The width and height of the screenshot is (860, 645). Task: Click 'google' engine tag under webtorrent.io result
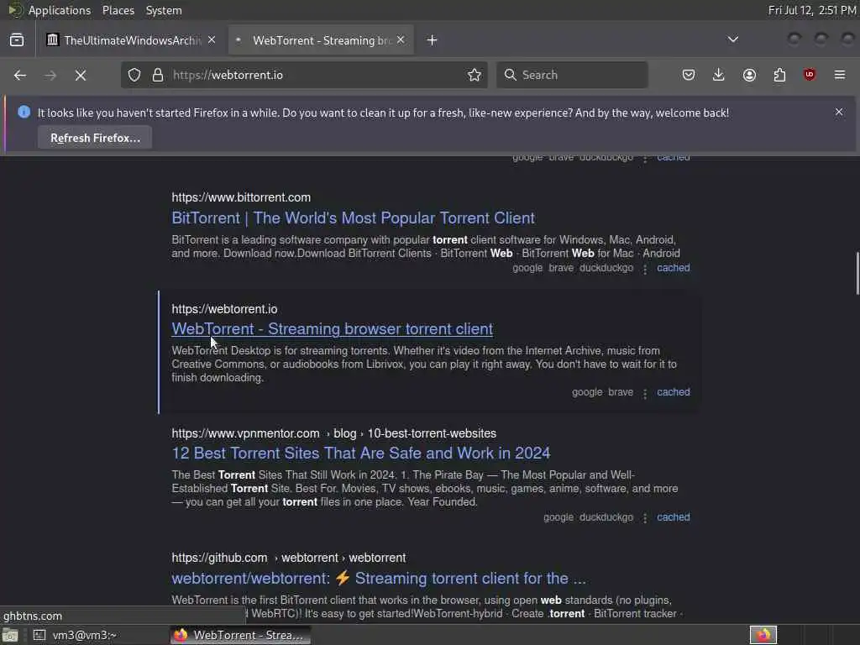(x=587, y=392)
